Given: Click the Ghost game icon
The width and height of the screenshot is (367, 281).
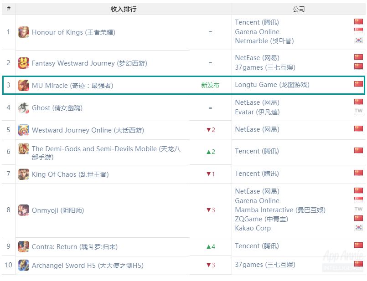Looking at the screenshot, I should pos(23,108).
